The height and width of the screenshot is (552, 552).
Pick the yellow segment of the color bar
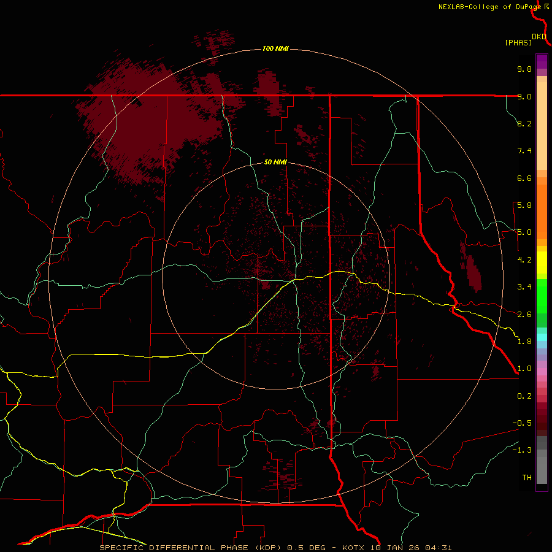pyautogui.click(x=542, y=263)
